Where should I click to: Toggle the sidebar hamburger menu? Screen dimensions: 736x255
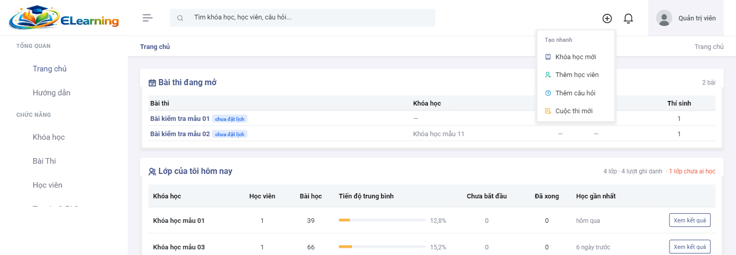(148, 18)
